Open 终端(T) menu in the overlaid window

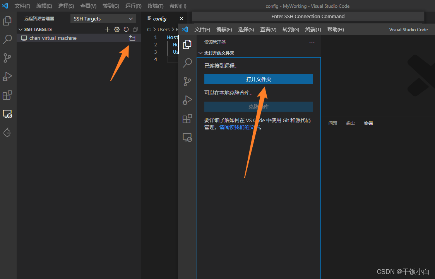coord(313,29)
